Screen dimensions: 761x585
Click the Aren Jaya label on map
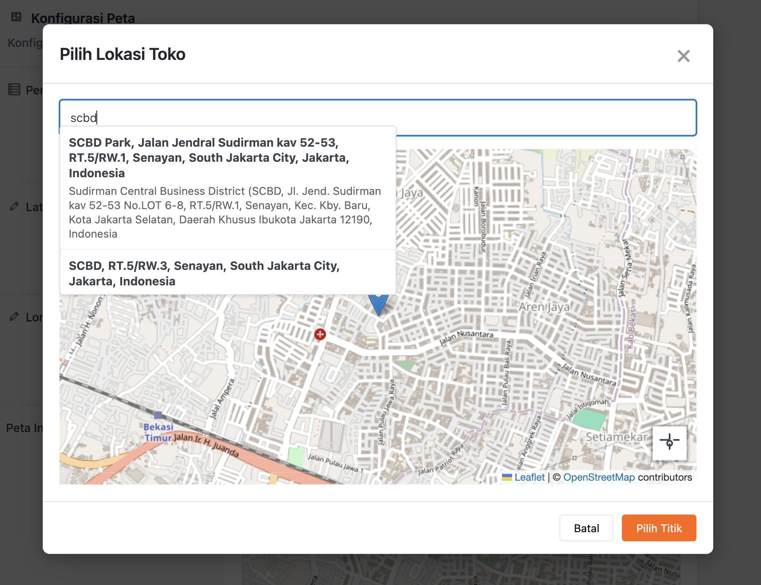(x=544, y=307)
